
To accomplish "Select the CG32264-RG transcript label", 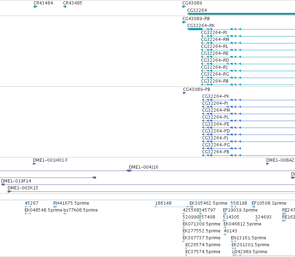I will (215, 74).
